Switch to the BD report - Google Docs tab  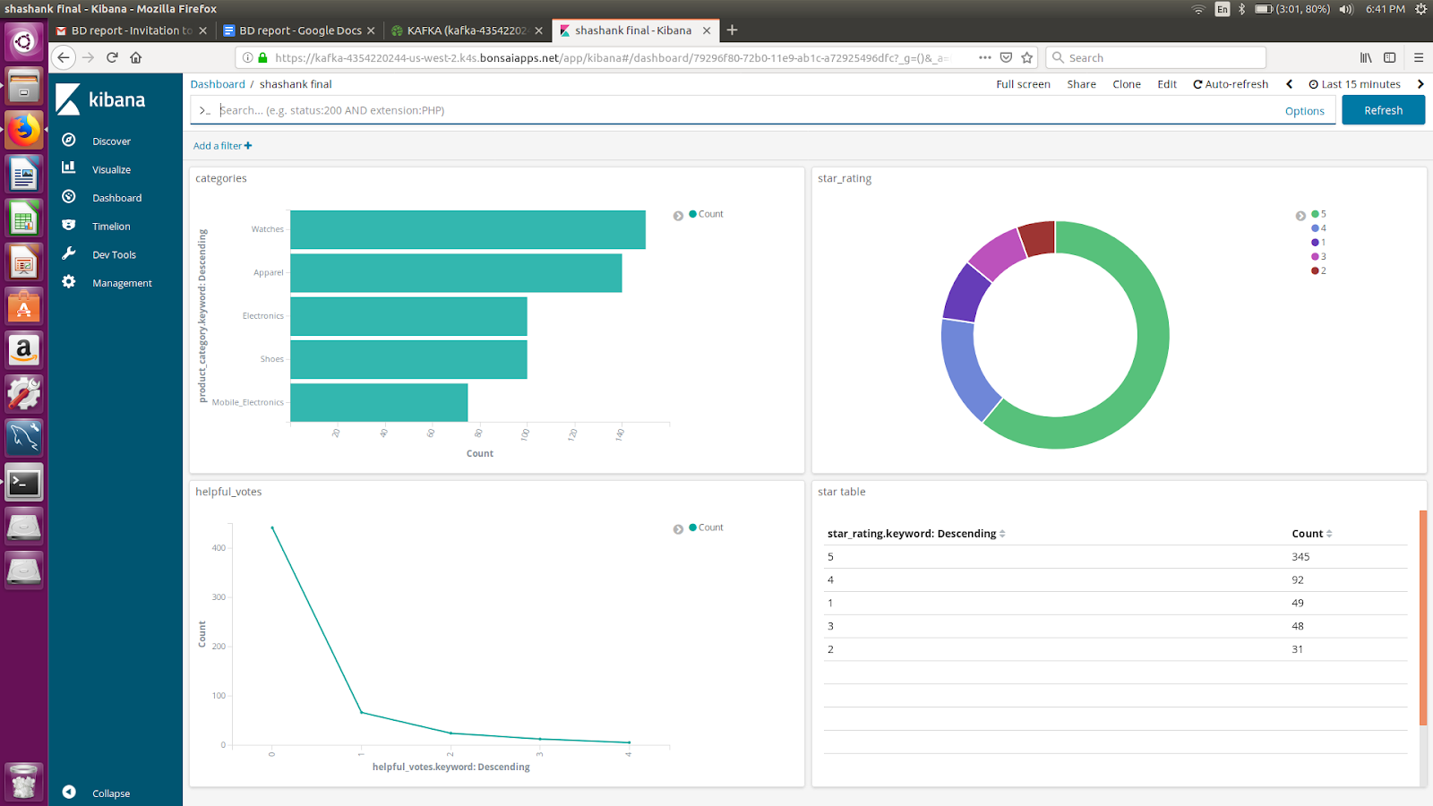299,30
